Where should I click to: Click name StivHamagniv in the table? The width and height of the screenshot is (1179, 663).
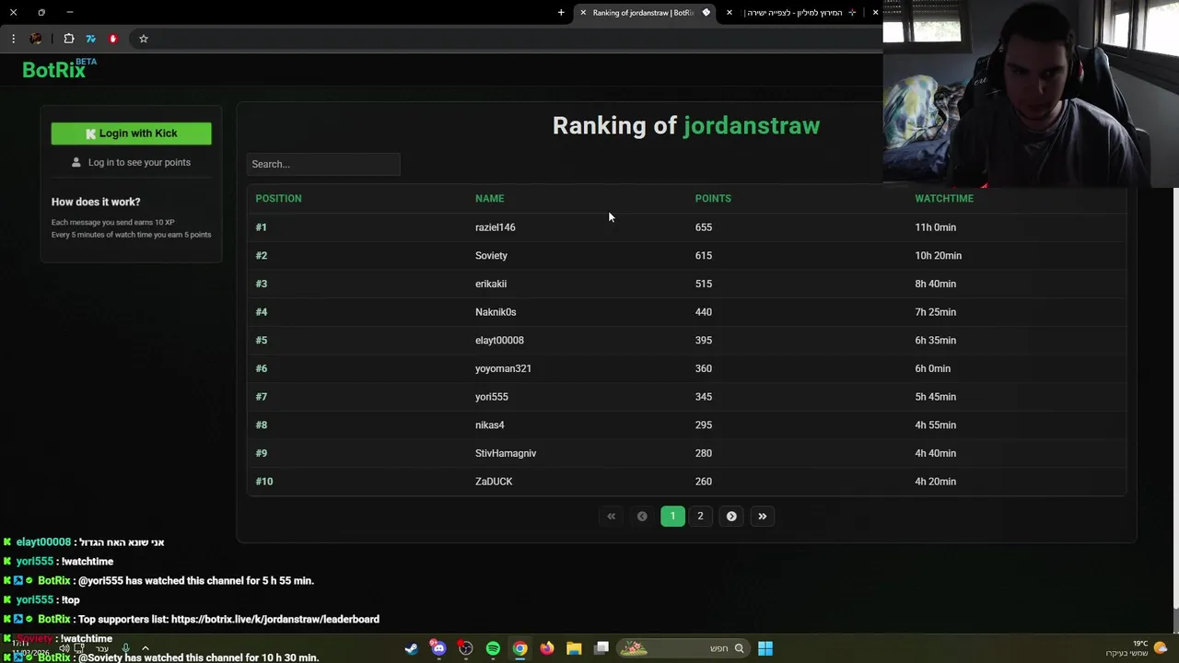[x=506, y=453]
